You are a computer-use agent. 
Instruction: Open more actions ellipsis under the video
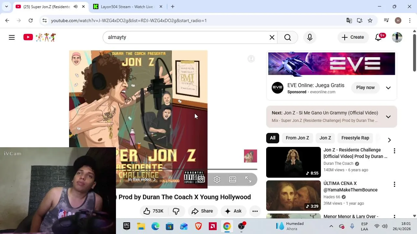255,211
